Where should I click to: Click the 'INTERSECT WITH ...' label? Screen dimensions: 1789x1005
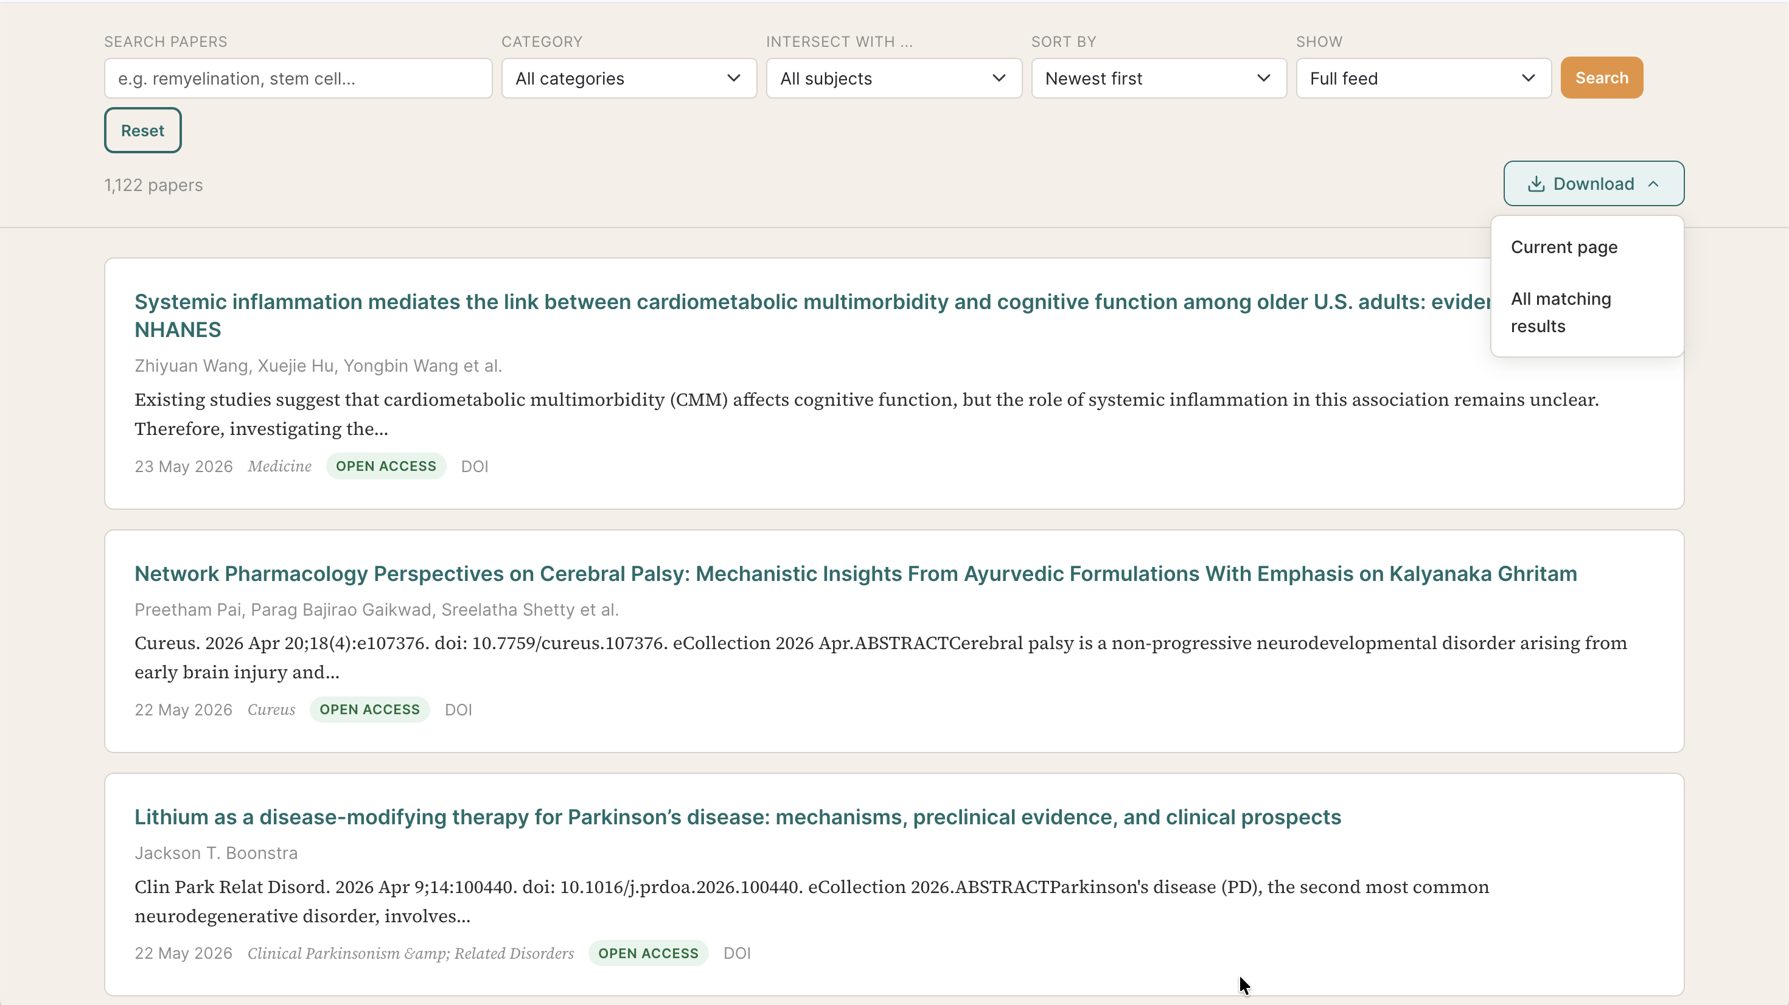[839, 42]
